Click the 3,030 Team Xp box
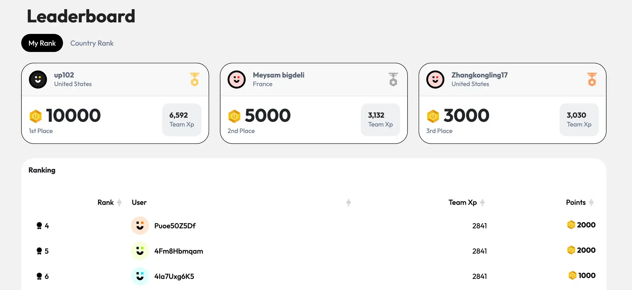This screenshot has width=632, height=290. coord(579,119)
